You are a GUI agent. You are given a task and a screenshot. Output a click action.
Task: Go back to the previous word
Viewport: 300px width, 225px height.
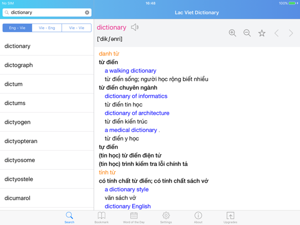tap(277, 33)
